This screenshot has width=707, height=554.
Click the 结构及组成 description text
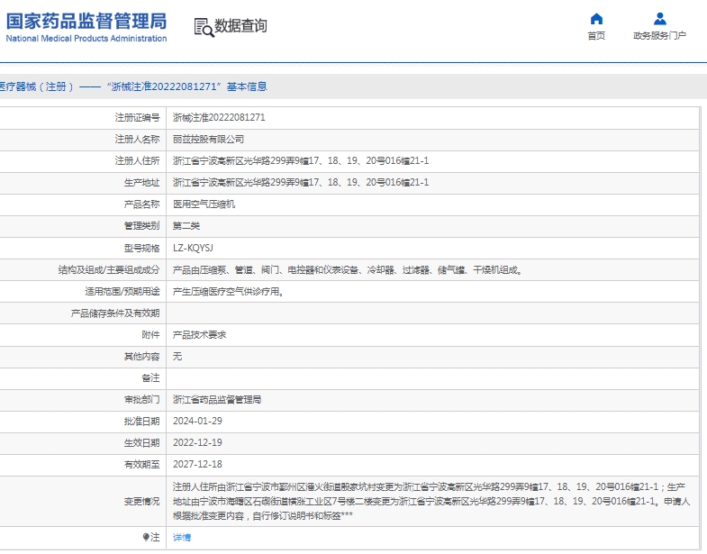pos(348,269)
